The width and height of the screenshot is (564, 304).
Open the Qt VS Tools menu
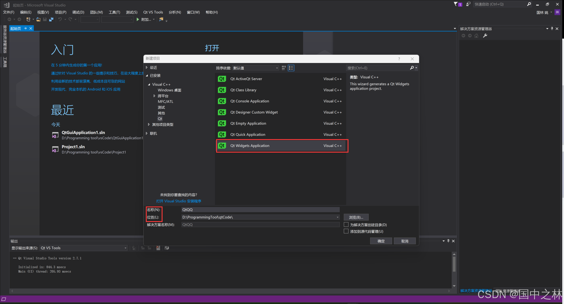pos(153,12)
